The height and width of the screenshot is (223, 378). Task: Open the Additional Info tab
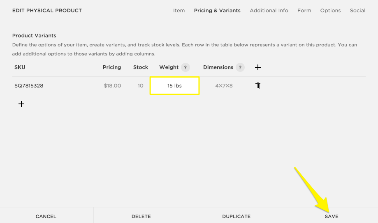(269, 11)
